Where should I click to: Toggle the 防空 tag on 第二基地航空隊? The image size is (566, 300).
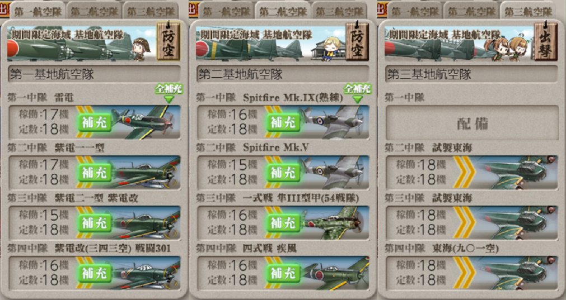[357, 41]
